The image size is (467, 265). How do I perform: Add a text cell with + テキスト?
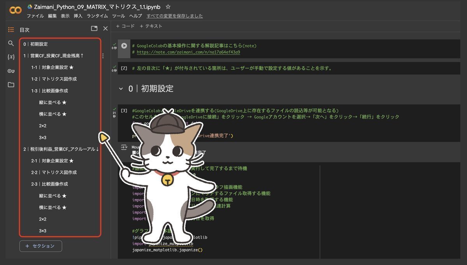tap(151, 26)
